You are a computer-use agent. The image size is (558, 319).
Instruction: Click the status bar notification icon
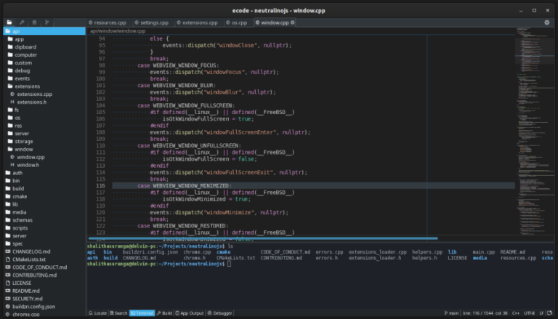pos(550,313)
